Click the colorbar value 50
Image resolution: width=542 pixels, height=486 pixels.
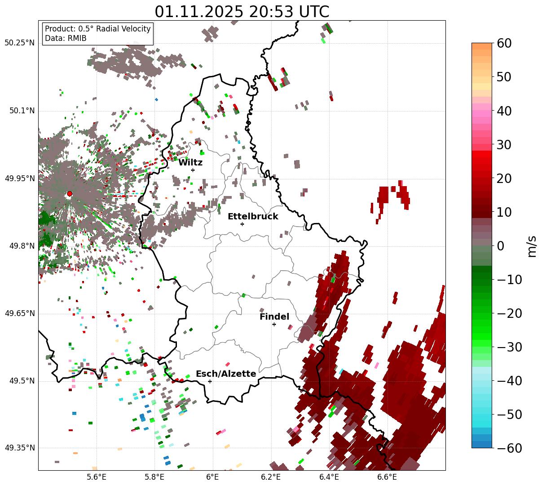click(503, 77)
